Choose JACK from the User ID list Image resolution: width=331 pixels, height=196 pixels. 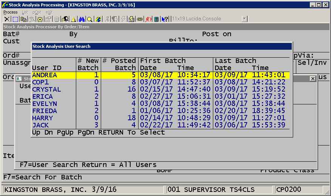click(x=40, y=125)
